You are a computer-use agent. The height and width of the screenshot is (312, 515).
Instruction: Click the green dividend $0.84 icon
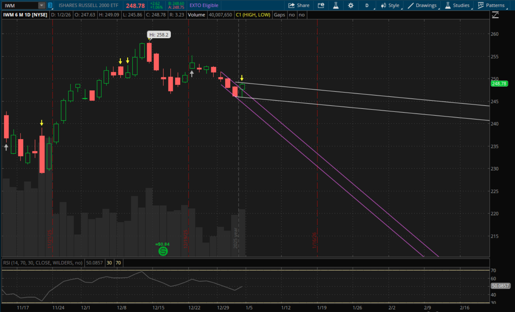point(163,251)
